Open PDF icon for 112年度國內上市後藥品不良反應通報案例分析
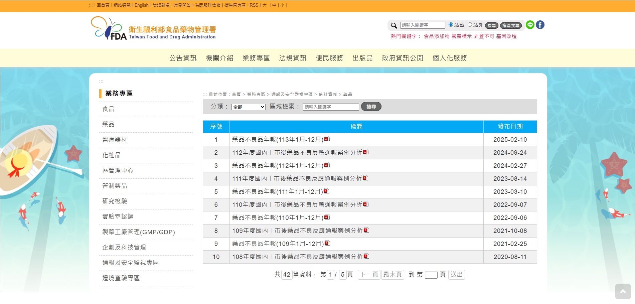This screenshot has width=635, height=304. (x=366, y=152)
